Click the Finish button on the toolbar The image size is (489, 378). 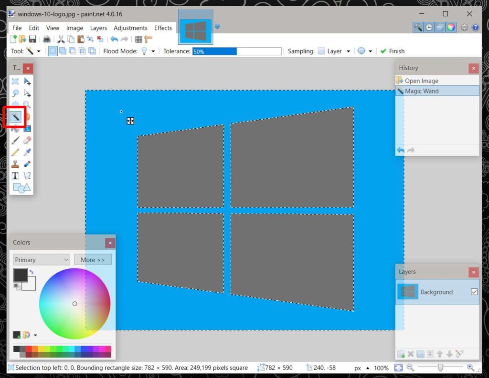tap(393, 51)
